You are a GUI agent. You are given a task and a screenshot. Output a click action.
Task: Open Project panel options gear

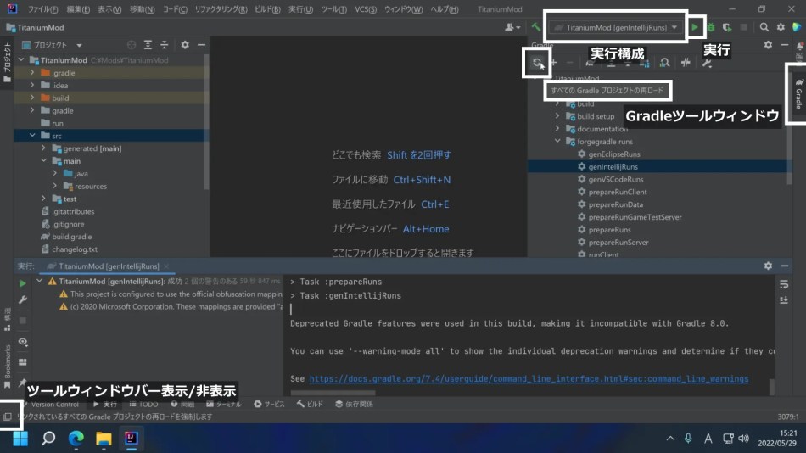[185, 45]
